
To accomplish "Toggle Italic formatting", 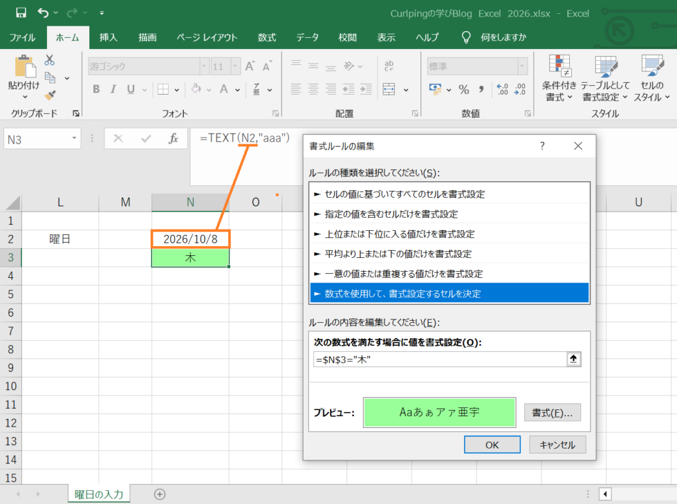I will 113,89.
